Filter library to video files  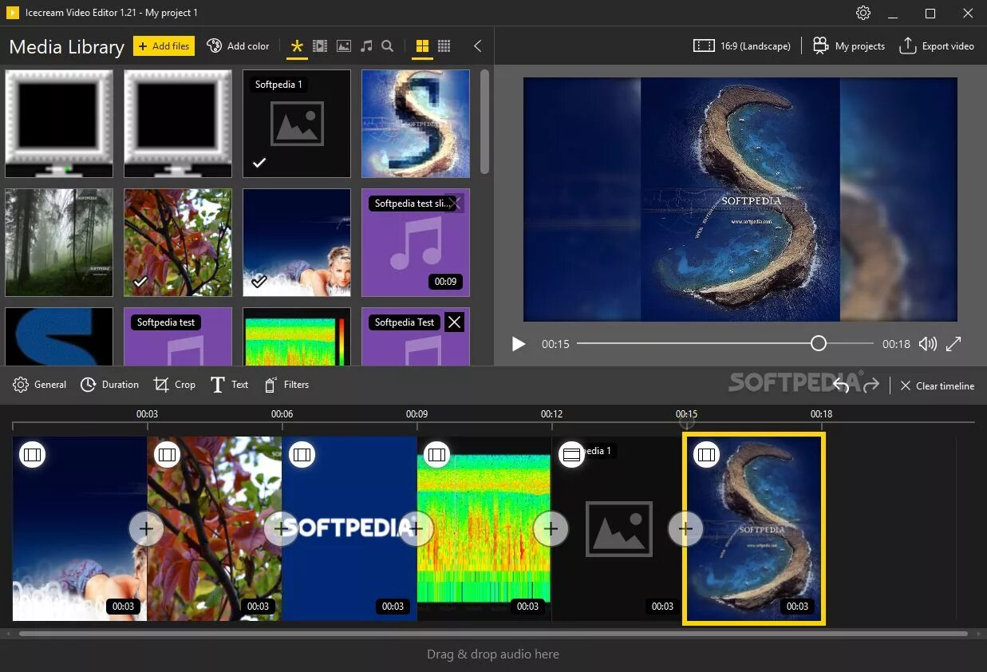point(320,46)
